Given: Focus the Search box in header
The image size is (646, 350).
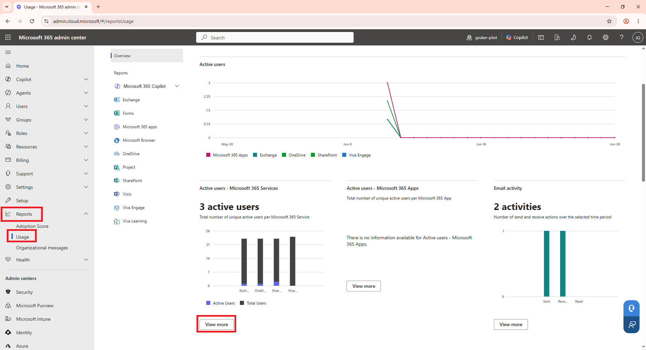Looking at the screenshot, I should click(275, 37).
